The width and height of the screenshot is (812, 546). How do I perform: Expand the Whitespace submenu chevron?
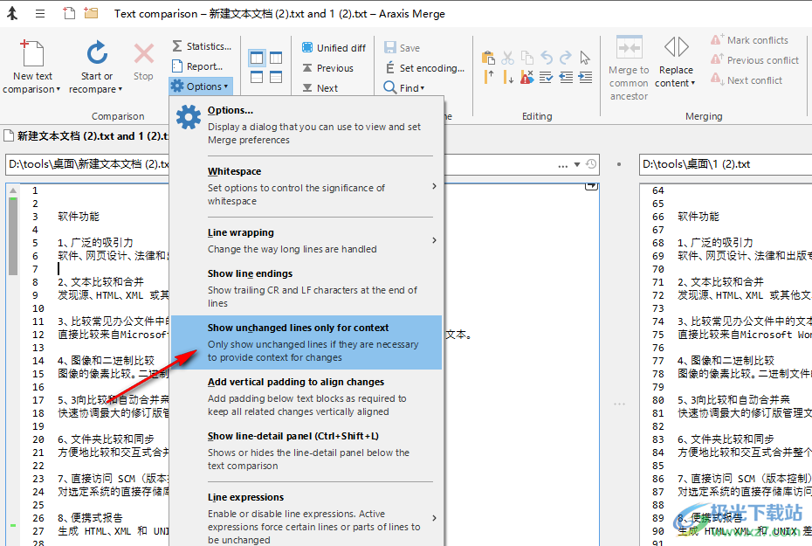pyautogui.click(x=435, y=186)
